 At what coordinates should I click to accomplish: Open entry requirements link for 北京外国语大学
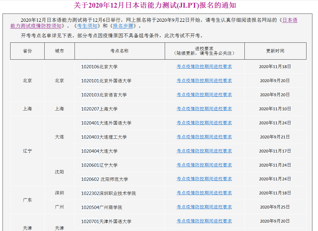click(204, 81)
